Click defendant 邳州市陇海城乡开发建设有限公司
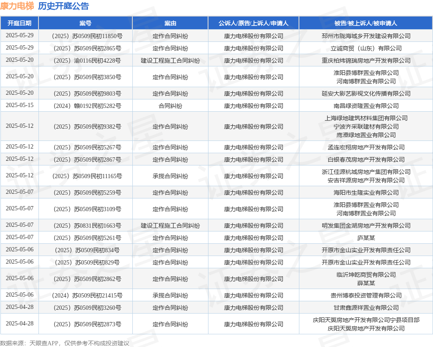This screenshot has width=433, height=347. click(366, 36)
